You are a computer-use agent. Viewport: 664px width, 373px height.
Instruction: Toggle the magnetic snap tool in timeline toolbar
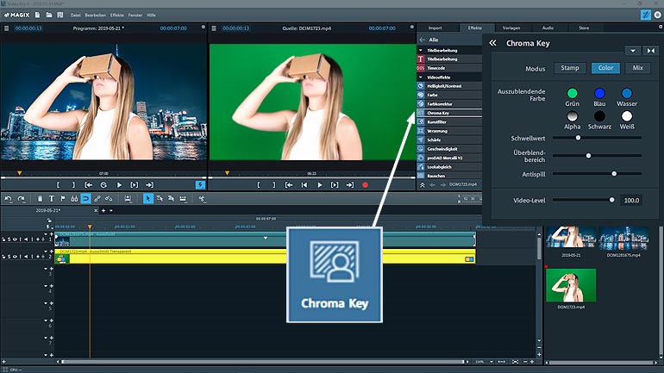point(85,198)
